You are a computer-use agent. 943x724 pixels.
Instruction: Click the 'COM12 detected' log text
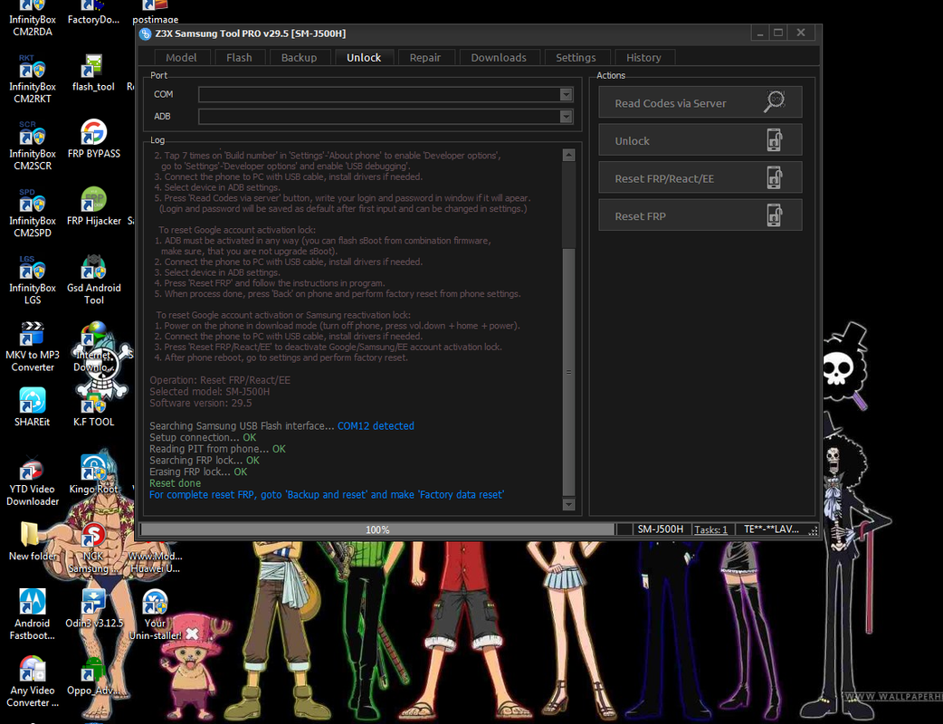point(376,425)
